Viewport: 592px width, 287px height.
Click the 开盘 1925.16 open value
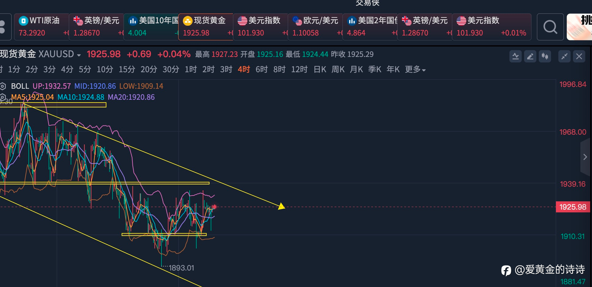pyautogui.click(x=262, y=54)
